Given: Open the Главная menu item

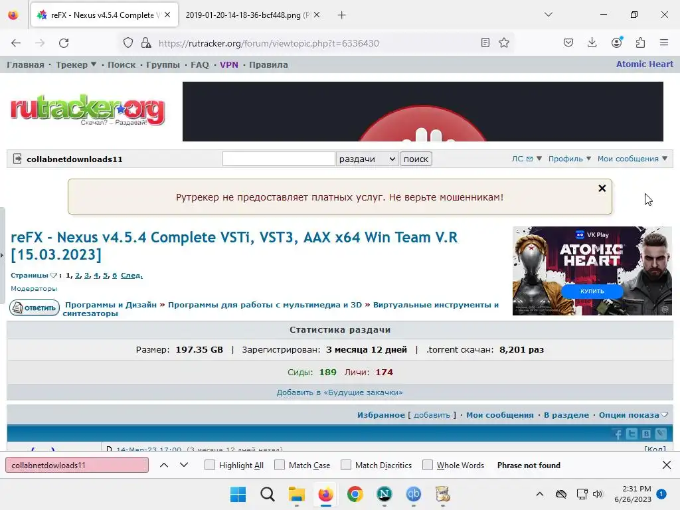Looking at the screenshot, I should pos(25,64).
